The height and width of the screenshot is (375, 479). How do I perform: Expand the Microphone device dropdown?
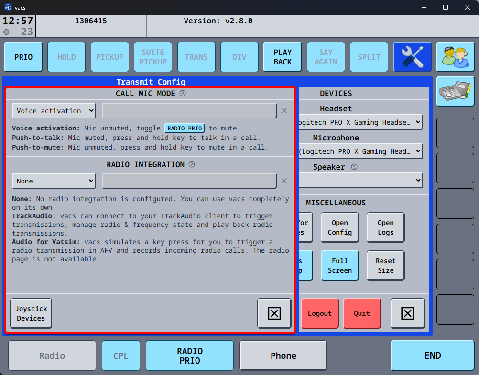tap(361, 151)
